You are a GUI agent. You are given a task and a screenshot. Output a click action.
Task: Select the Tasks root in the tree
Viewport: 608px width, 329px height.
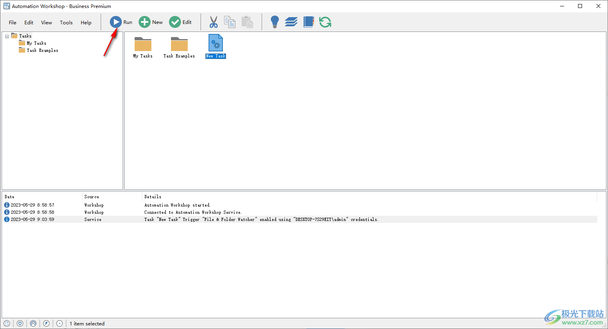click(x=25, y=36)
